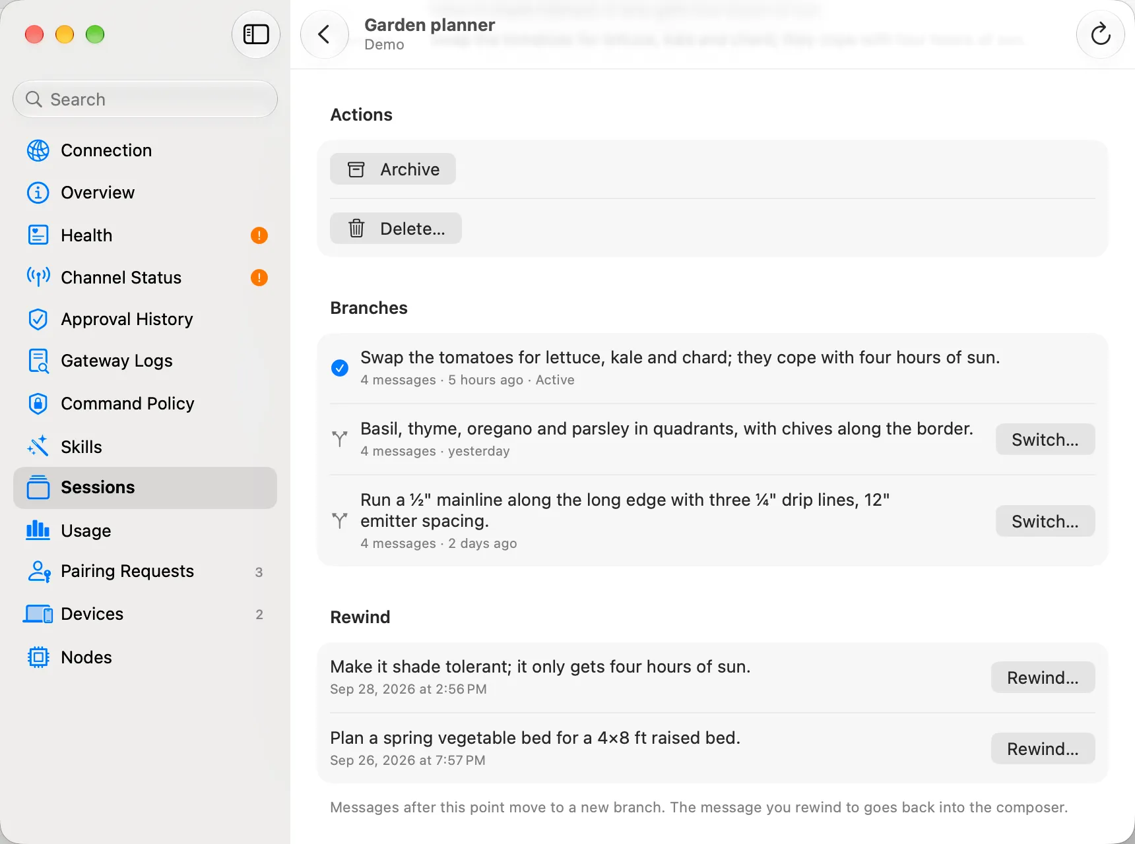Click the Garden planner title
Image resolution: width=1135 pixels, height=844 pixels.
coord(430,25)
